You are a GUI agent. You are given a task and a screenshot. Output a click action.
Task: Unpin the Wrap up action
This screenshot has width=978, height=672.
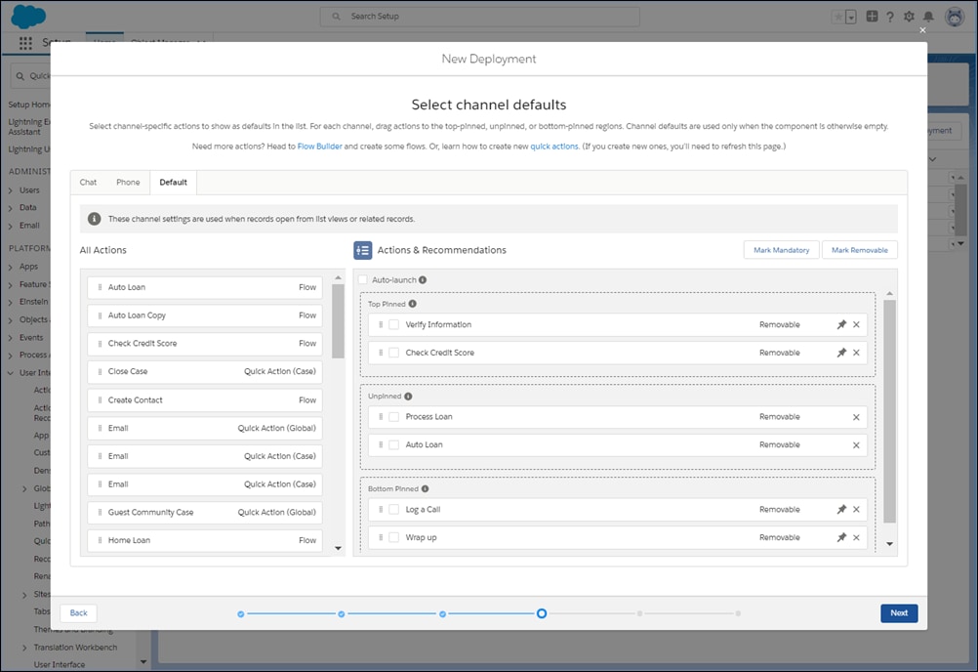click(x=841, y=537)
